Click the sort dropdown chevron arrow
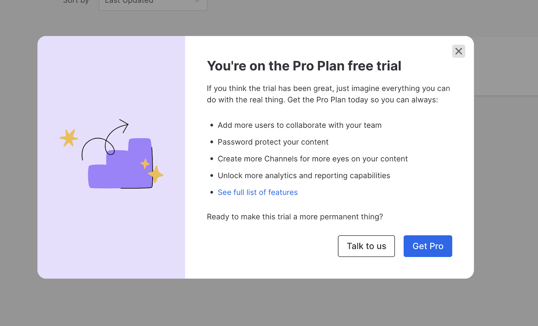The image size is (538, 326). (197, 1)
